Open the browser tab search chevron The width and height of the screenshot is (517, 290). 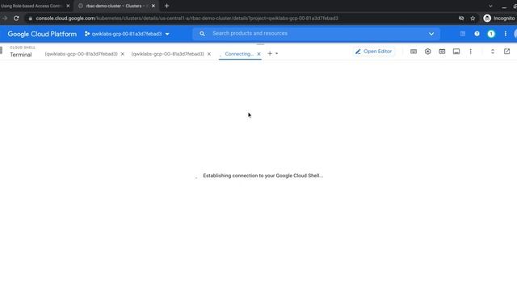[490, 6]
